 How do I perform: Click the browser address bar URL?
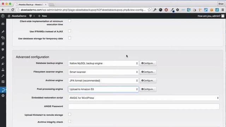click(83, 10)
